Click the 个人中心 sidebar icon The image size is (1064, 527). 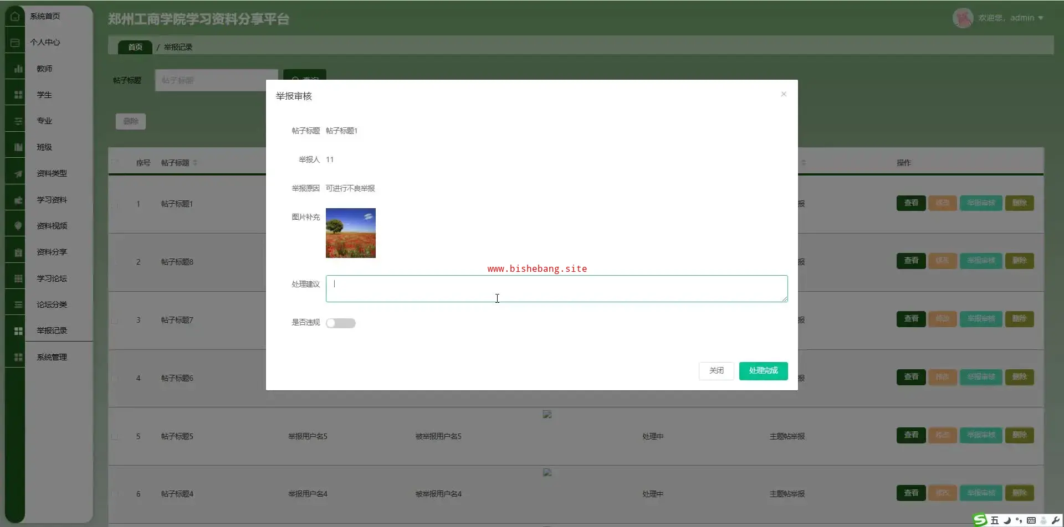[15, 43]
